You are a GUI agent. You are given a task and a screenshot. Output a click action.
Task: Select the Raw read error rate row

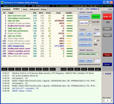pos(39,16)
